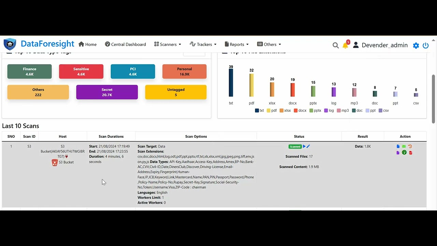Click the txt bar showing 39

pos(231,83)
